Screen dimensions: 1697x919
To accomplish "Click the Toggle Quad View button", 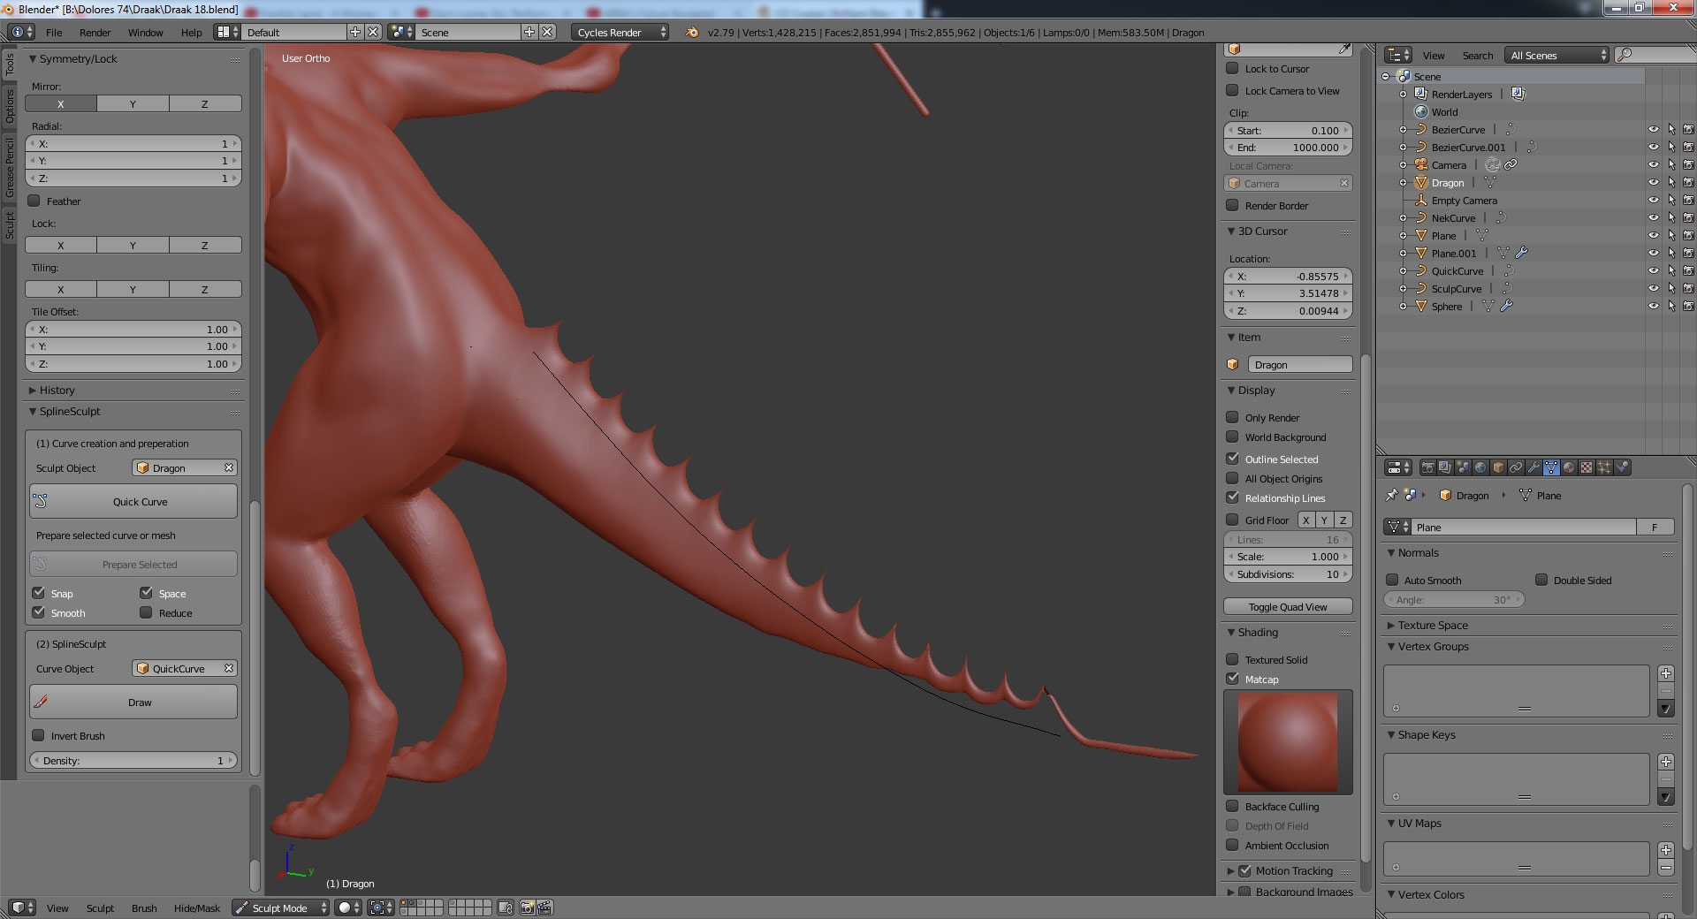I will (1288, 607).
